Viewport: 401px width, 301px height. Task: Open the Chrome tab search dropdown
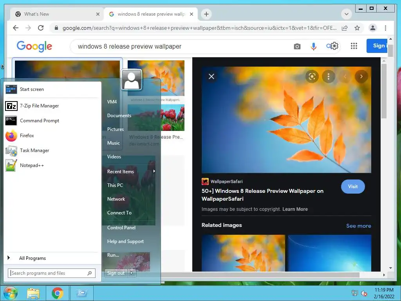tap(347, 14)
